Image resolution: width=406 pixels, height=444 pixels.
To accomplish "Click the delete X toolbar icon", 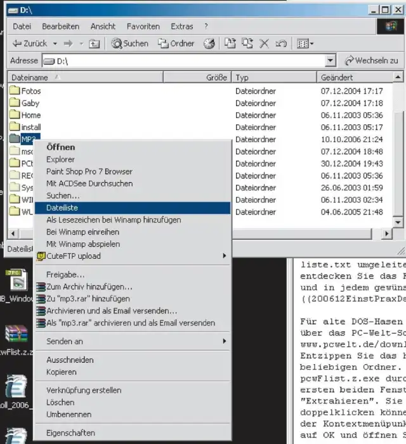I will pos(265,44).
